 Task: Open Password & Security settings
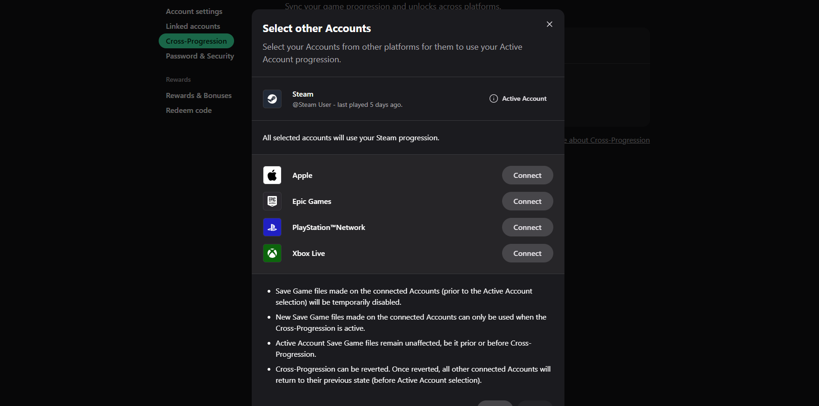(x=200, y=56)
